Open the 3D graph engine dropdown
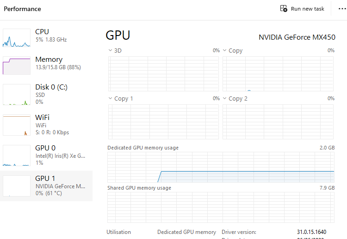The height and width of the screenshot is (239, 347). pos(111,50)
